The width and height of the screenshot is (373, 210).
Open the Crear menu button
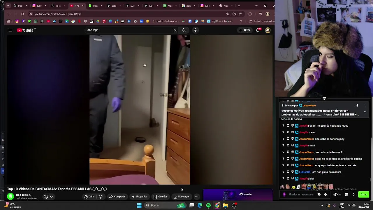point(244,30)
